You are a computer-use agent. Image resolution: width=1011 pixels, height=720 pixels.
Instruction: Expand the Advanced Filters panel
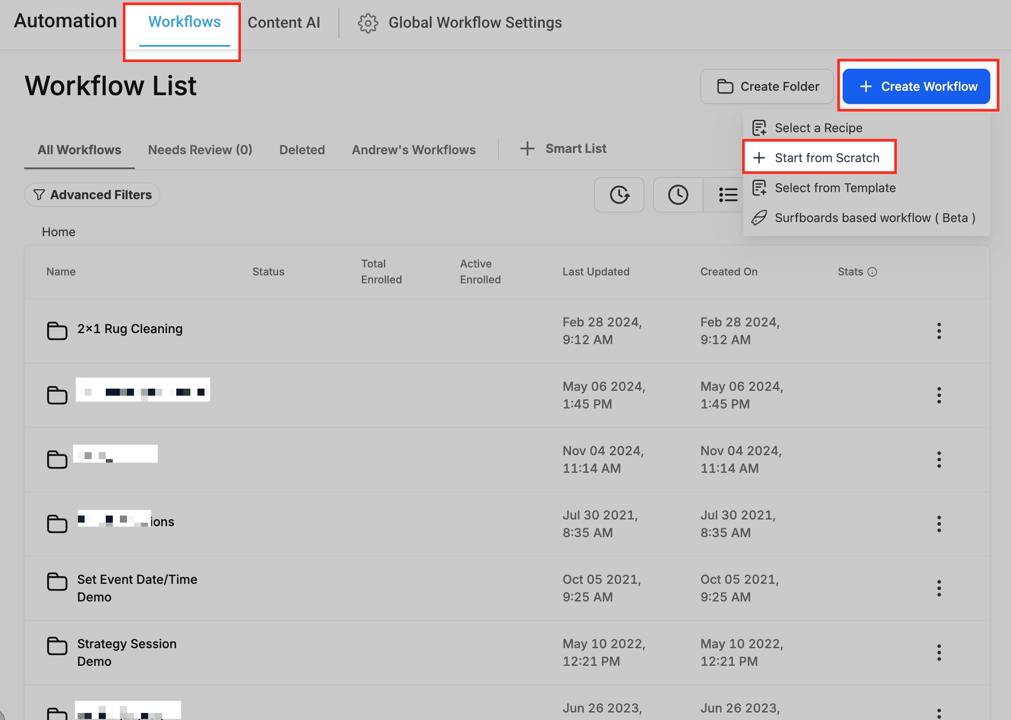(92, 195)
